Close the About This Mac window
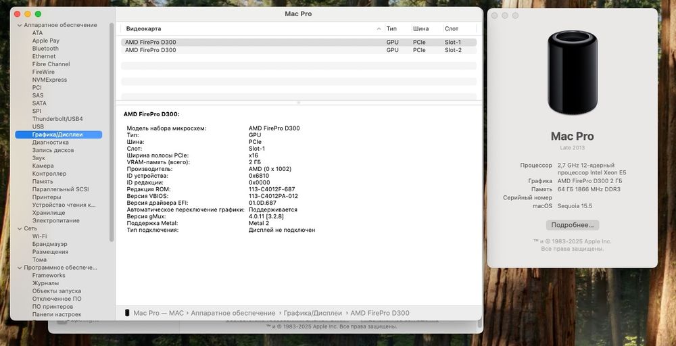The width and height of the screenshot is (676, 346). pos(495,16)
